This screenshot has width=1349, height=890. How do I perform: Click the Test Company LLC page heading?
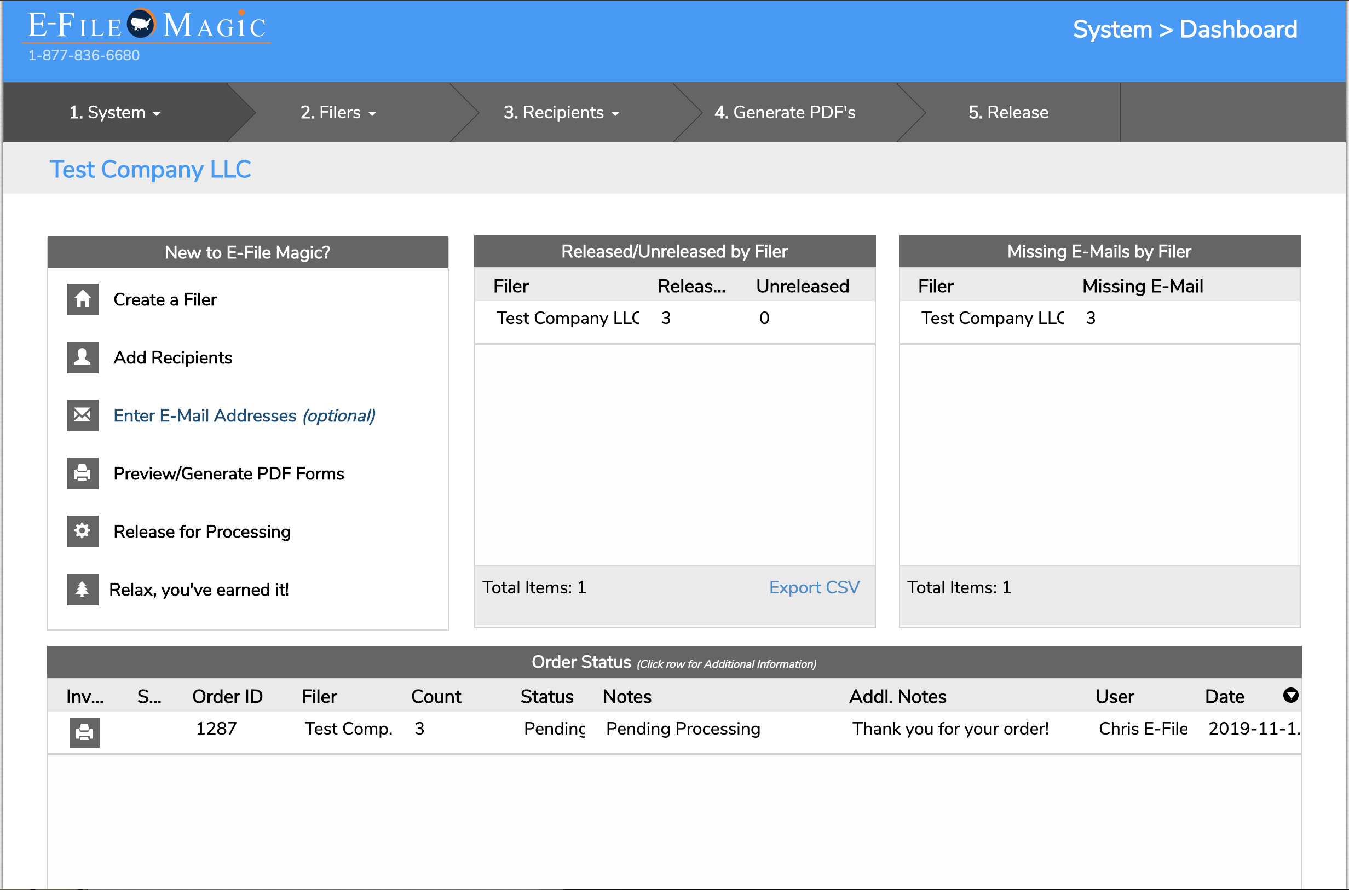click(151, 169)
